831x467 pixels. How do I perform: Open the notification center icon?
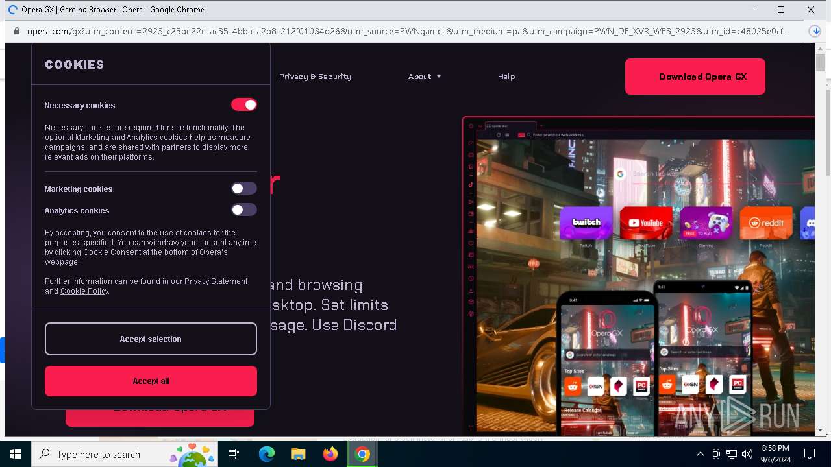[x=810, y=454]
